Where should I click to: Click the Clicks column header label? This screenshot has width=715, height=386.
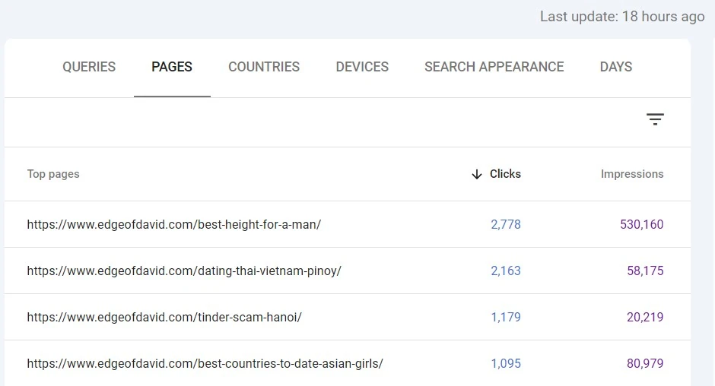[505, 174]
